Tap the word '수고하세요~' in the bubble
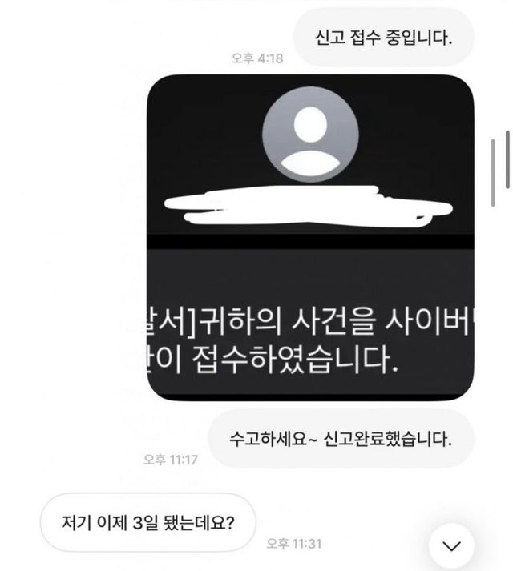 tap(273, 439)
